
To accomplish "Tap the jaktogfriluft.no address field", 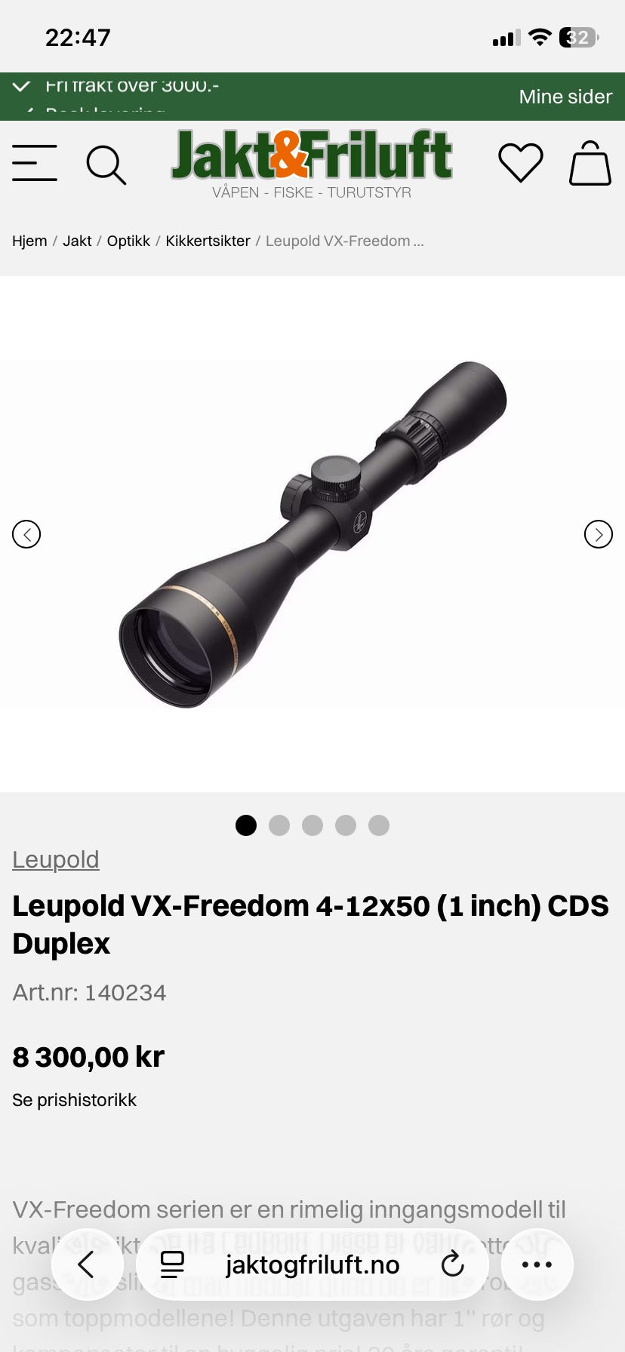I will click(312, 1264).
